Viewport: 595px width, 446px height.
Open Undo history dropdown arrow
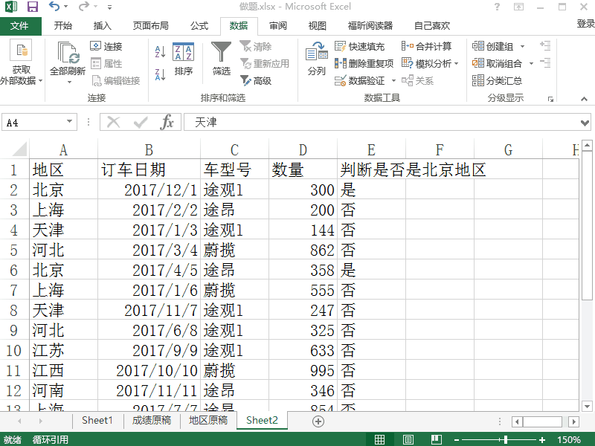coord(66,7)
